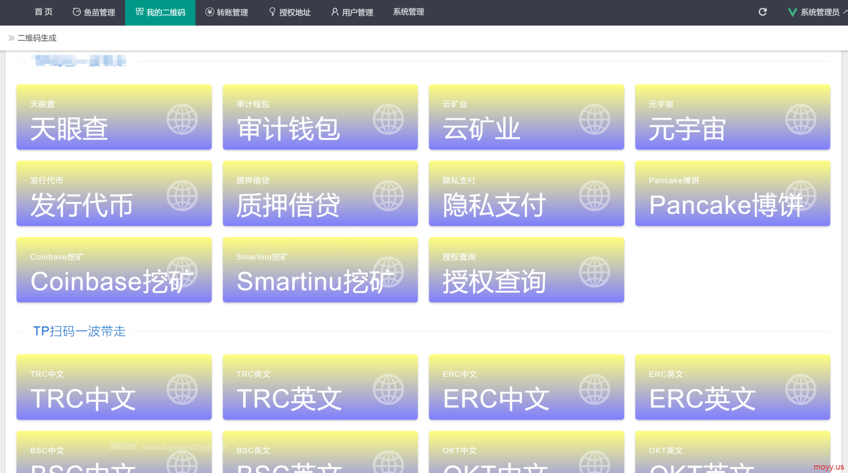Open the 审计钱包 card
This screenshot has width=848, height=473.
(320, 117)
